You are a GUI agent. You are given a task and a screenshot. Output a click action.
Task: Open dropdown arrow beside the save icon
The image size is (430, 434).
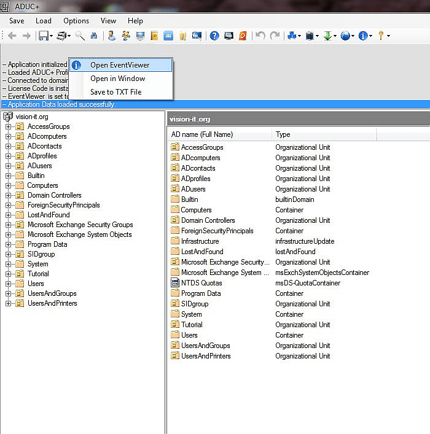pos(51,36)
